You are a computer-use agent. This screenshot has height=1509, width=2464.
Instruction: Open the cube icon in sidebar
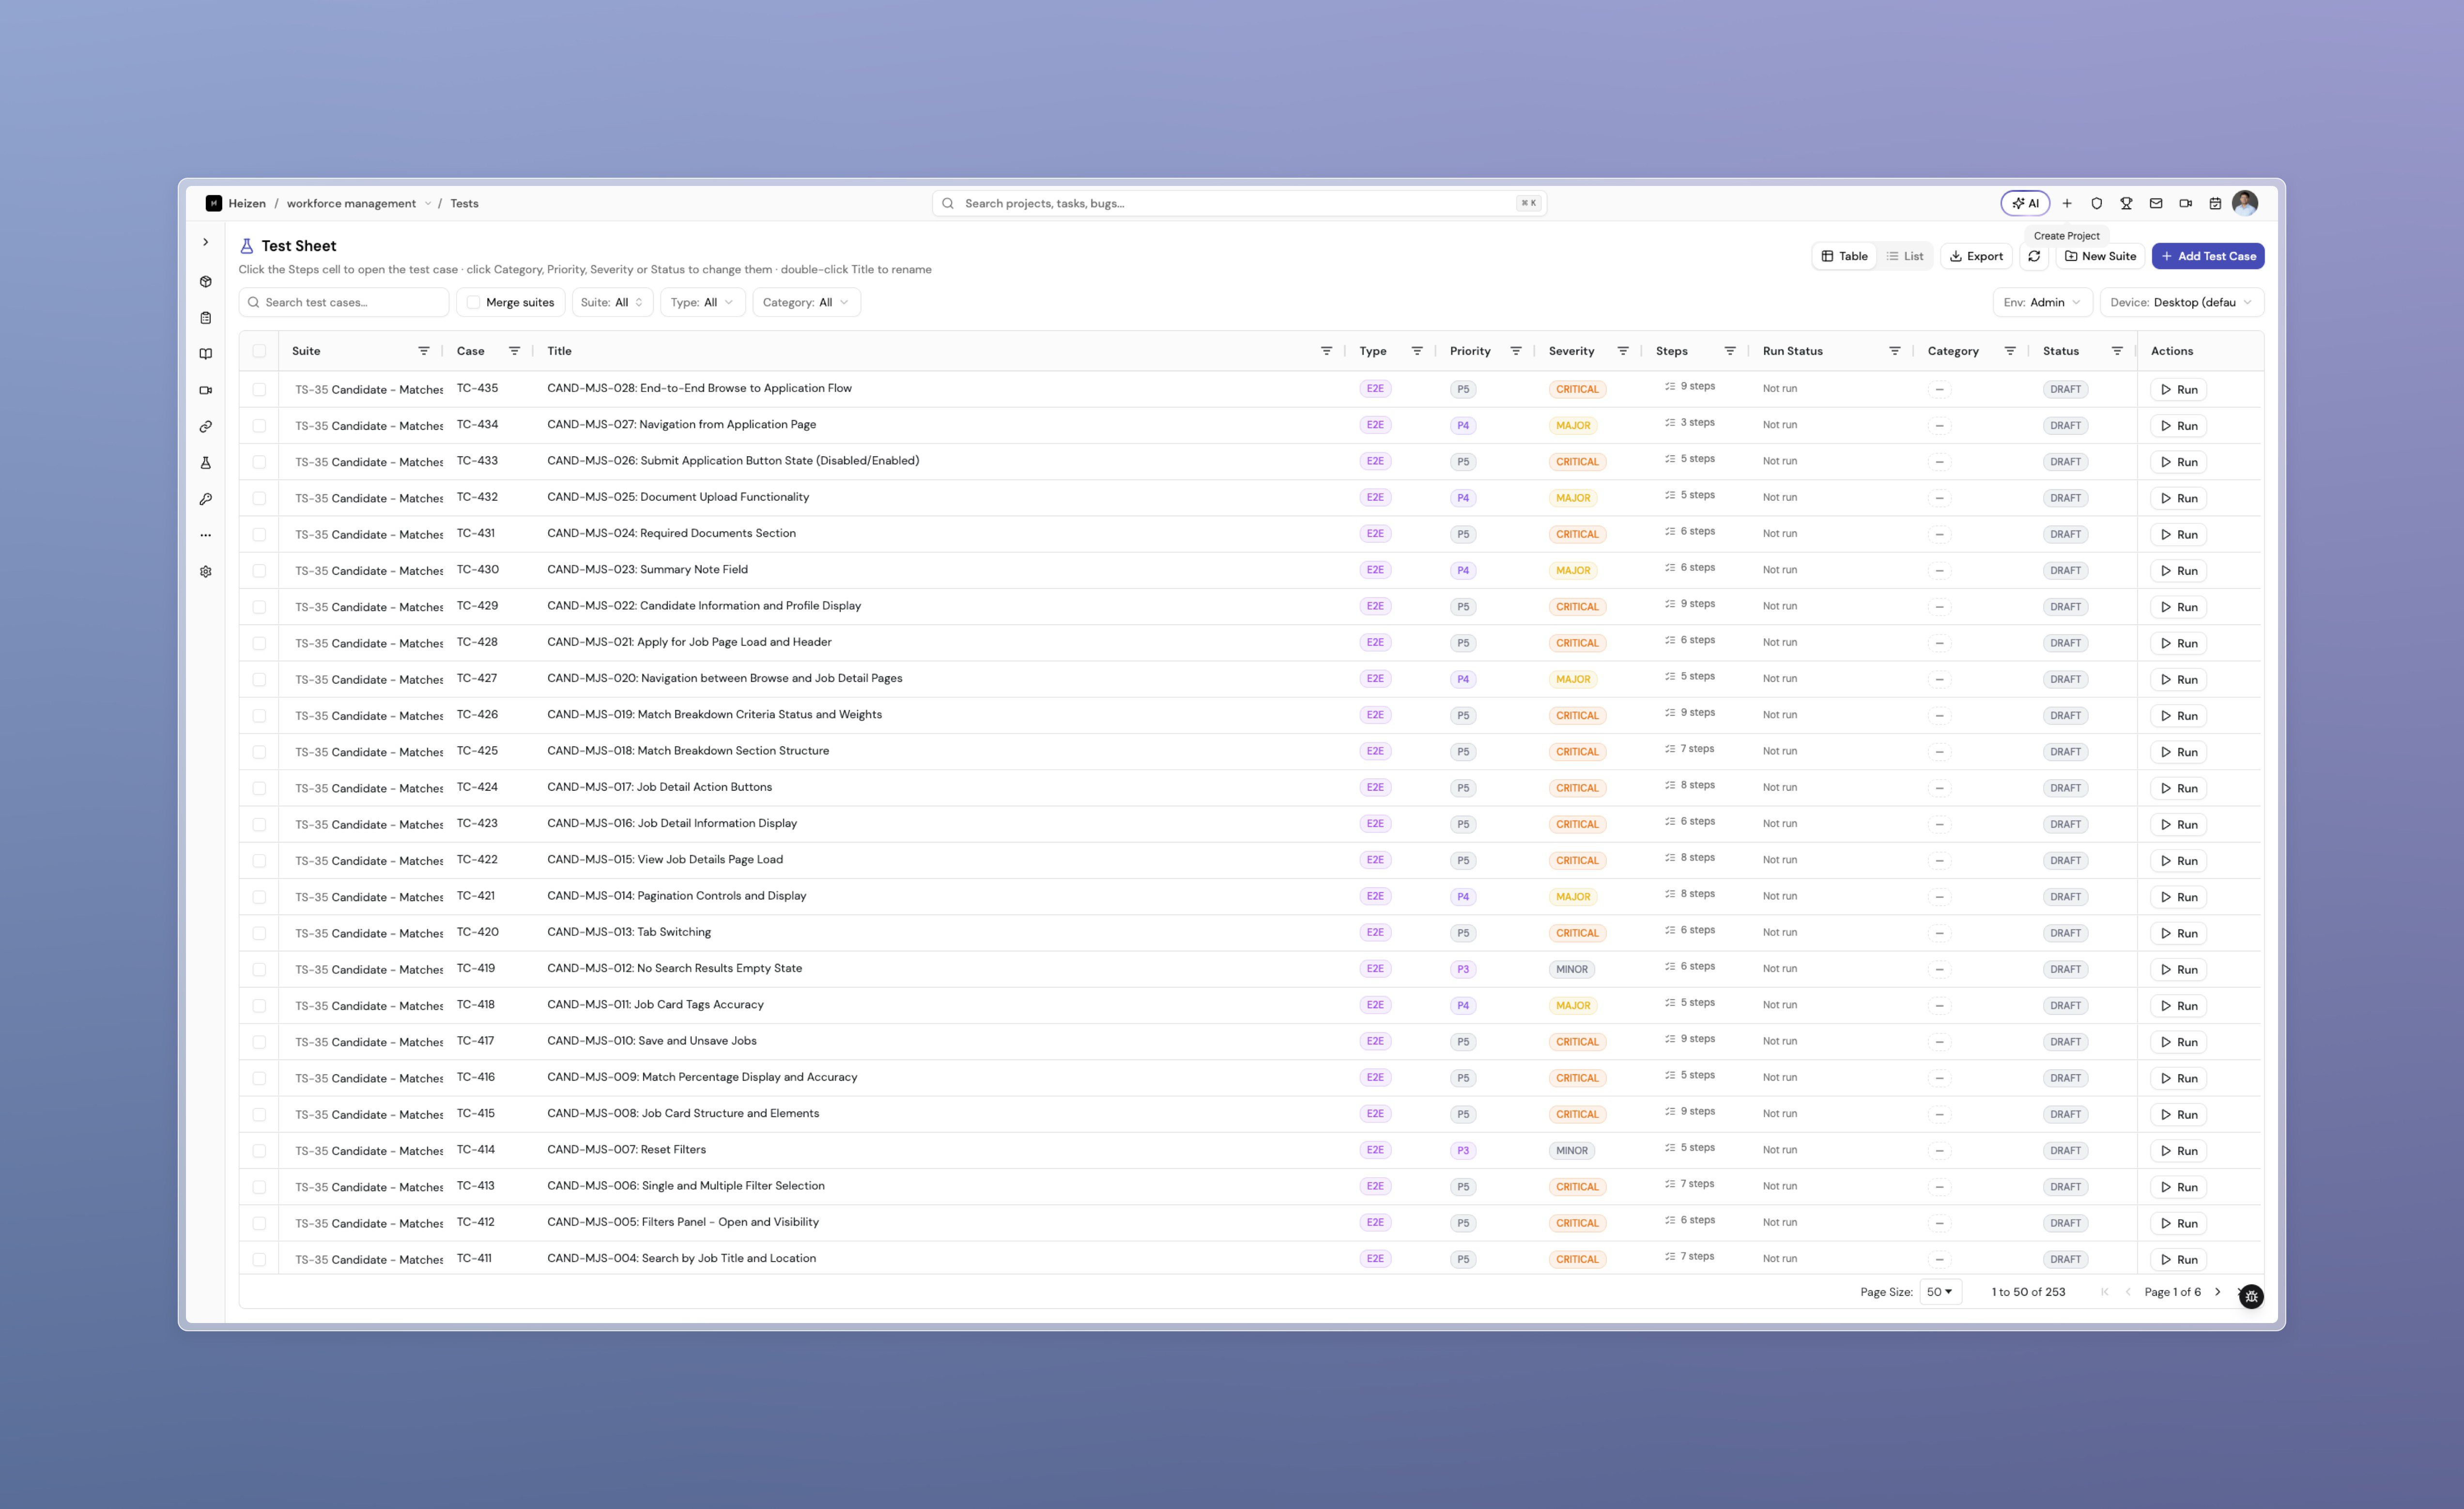[206, 282]
